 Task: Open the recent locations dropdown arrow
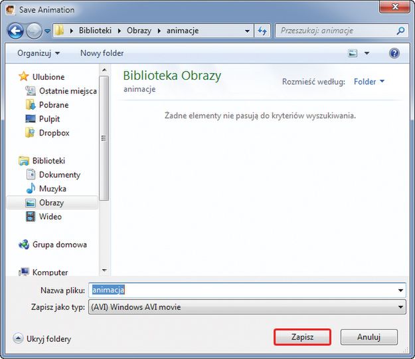coord(47,31)
